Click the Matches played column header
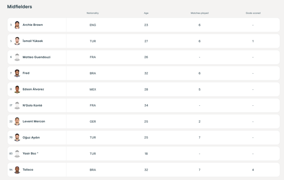Viewport: 284px width, 180px height. click(200, 13)
